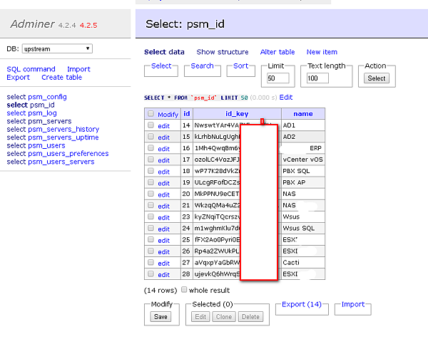Check the checkbox for row id 17
428x339 pixels.
(x=151, y=160)
